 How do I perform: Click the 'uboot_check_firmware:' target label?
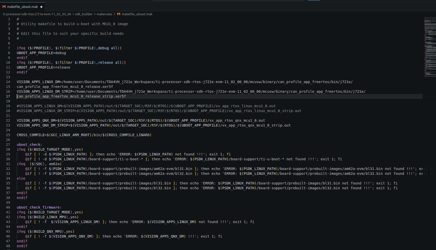click(39, 208)
